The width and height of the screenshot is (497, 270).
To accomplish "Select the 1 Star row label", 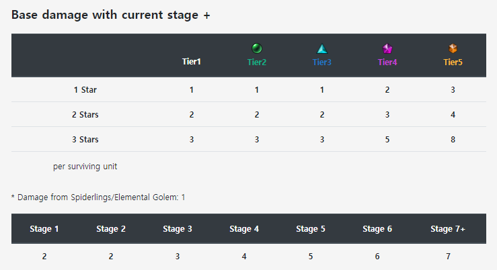I will (85, 90).
